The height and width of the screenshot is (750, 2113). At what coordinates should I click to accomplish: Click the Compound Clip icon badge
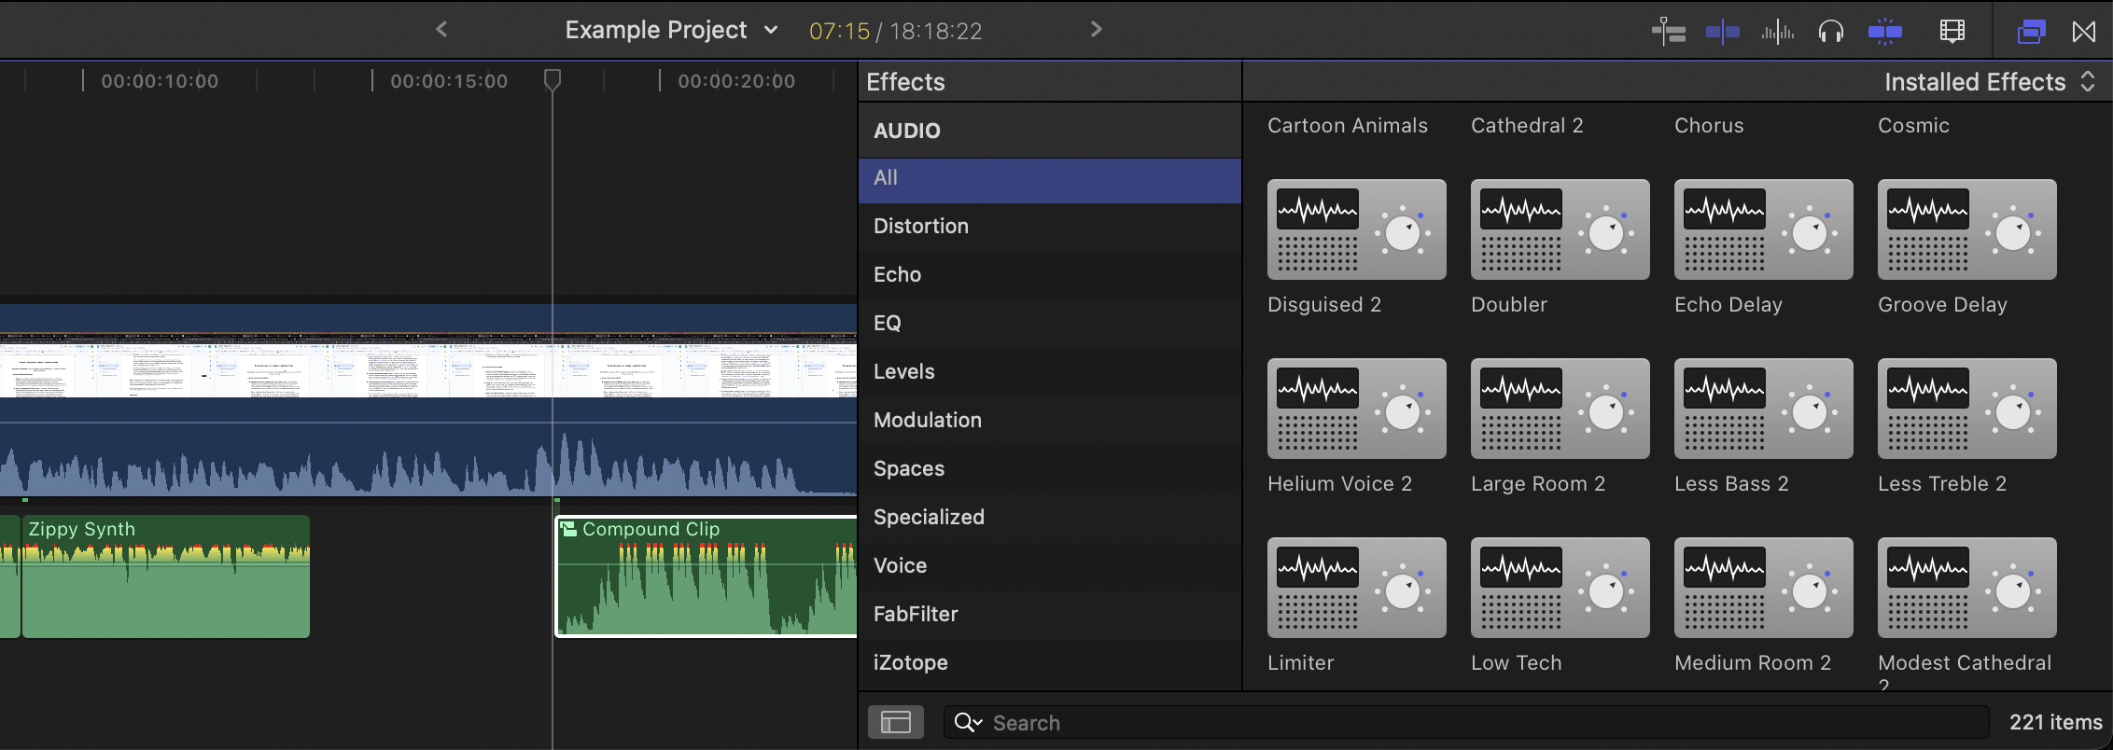point(568,529)
